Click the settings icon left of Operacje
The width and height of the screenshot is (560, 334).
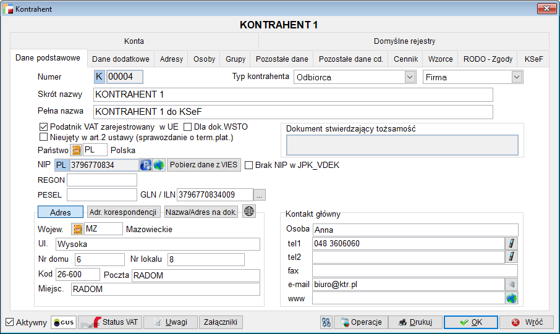[x=326, y=322]
